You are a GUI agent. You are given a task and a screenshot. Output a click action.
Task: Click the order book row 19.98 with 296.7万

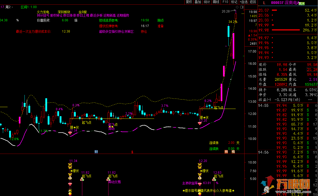[x=288, y=30]
